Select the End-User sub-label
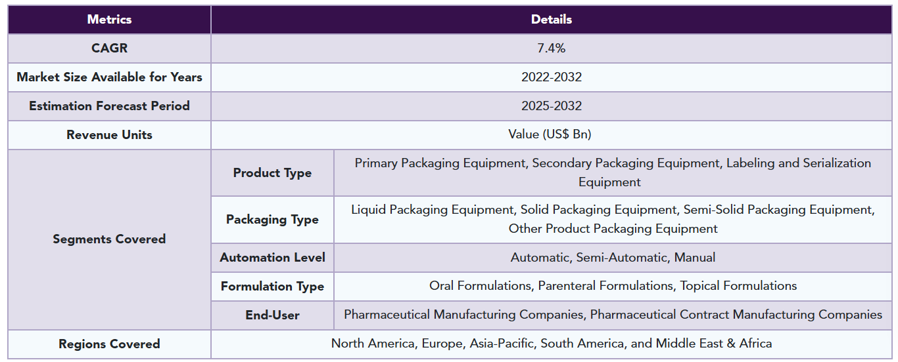Screen dimensions: 898x362 click(272, 315)
